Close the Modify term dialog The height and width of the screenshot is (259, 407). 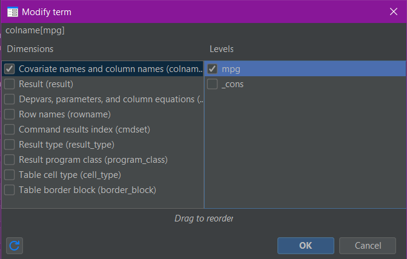(393, 11)
